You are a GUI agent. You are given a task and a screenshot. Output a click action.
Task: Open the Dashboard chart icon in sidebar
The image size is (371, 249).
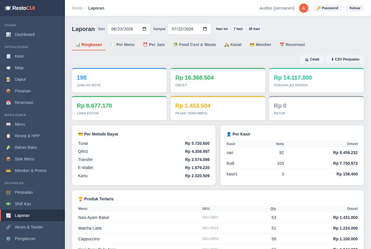click(8, 34)
